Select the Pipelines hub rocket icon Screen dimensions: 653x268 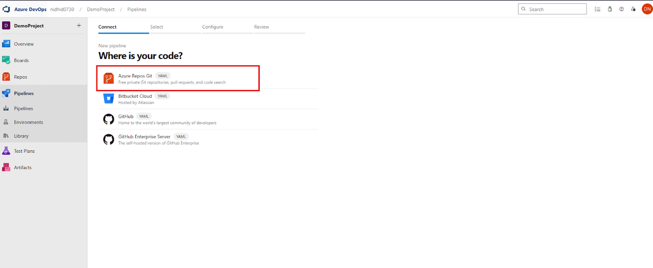click(6, 94)
